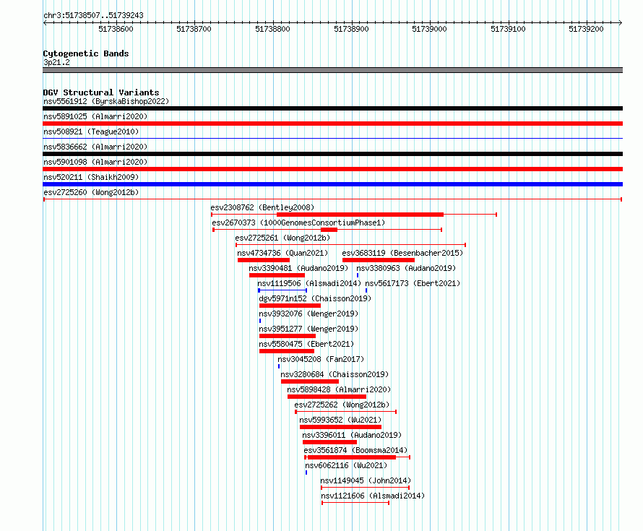Viewport: 643px width, 531px height.
Task: Open variant esv3561874 (Boomsma2014)
Action: 355,450
